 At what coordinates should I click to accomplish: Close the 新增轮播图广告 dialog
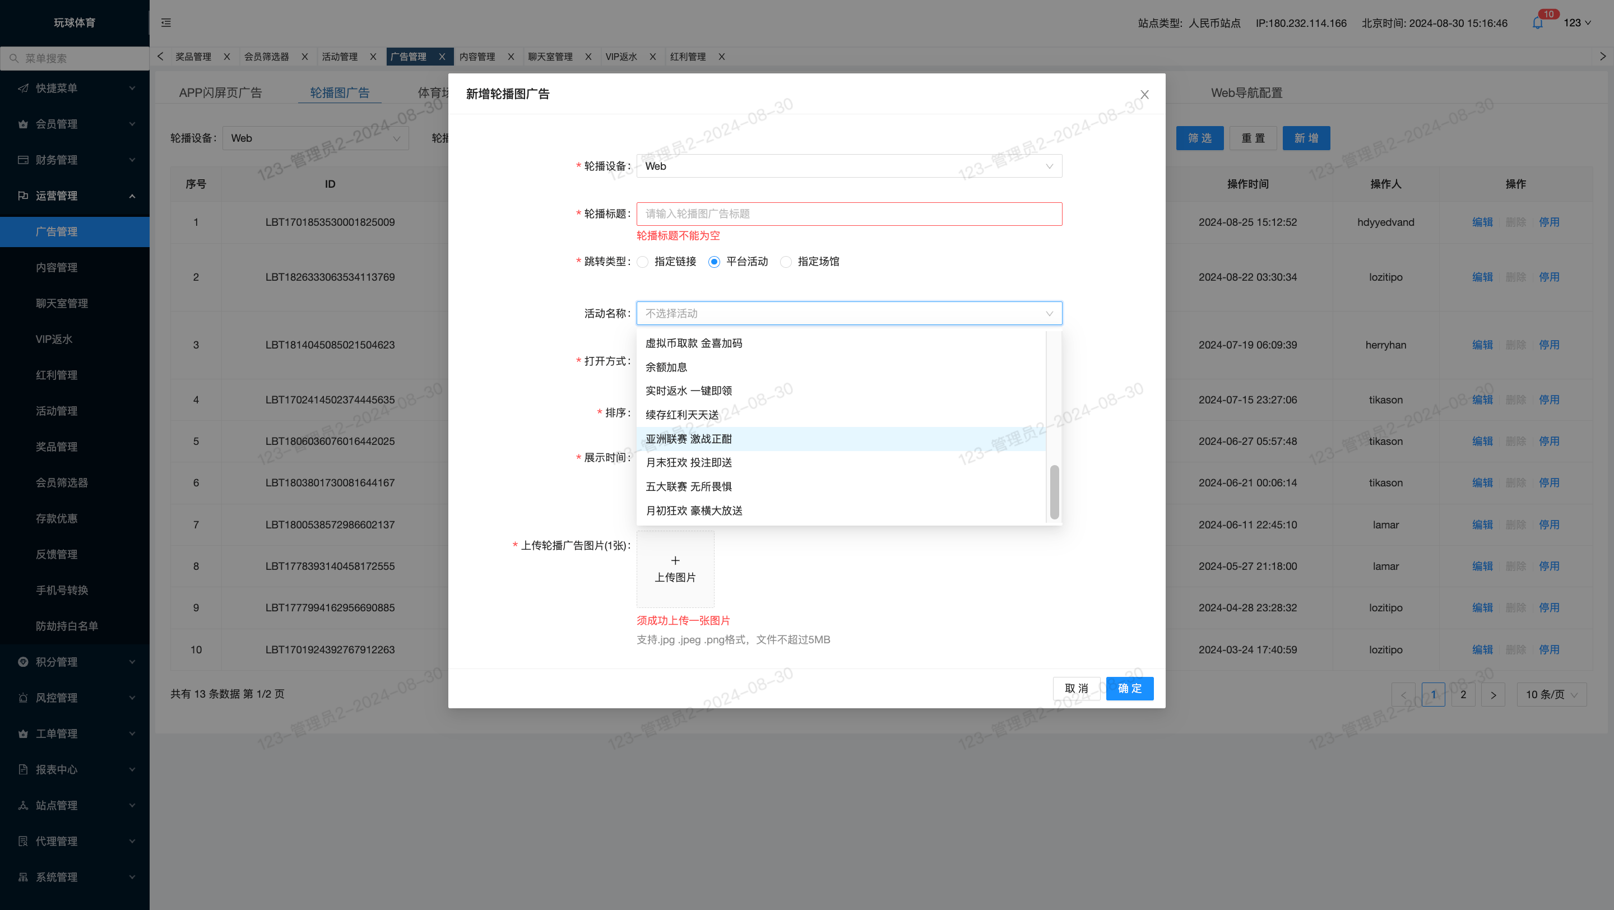tap(1144, 95)
